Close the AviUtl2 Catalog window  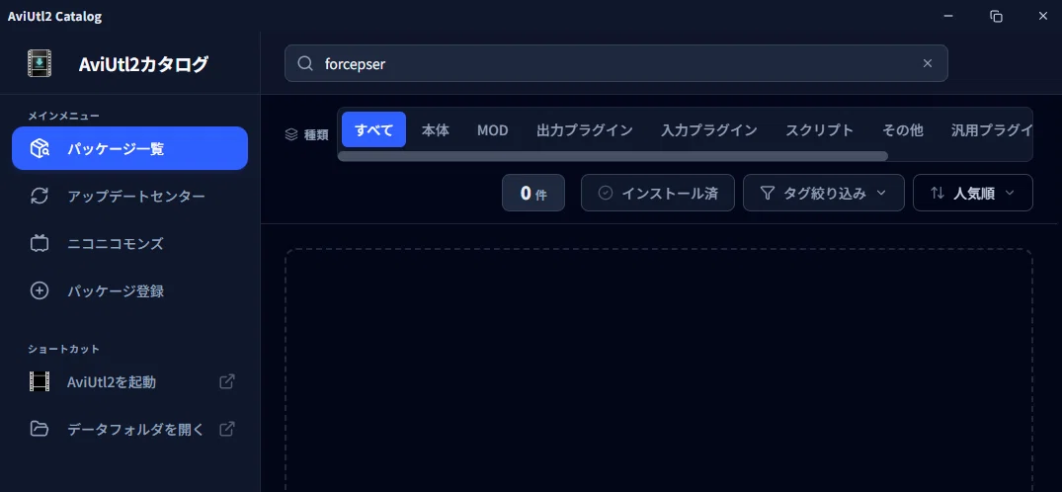point(1043,16)
